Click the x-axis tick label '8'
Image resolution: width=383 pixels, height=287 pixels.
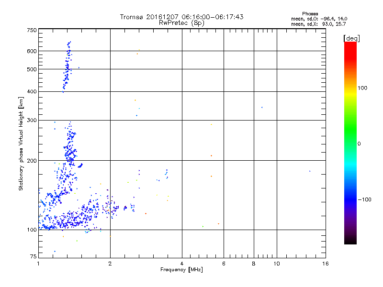point(254,264)
